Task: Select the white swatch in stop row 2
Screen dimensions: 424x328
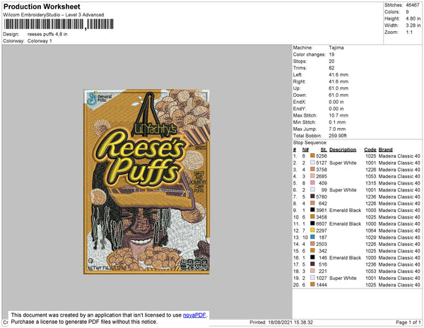Action: click(312, 163)
